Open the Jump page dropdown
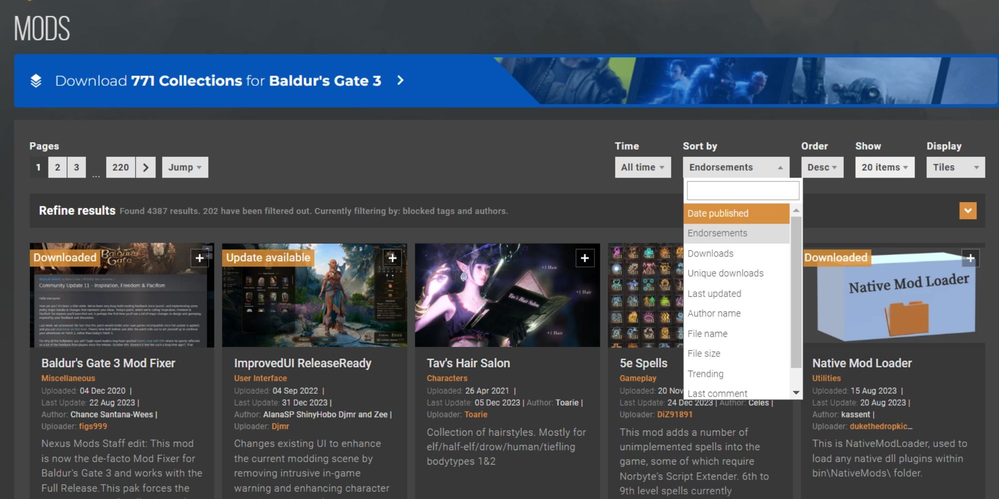This screenshot has width=999, height=499. tap(185, 167)
